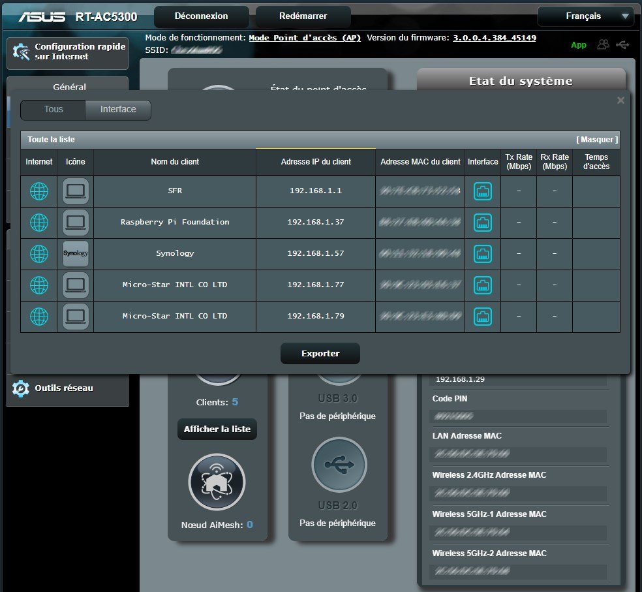Click wired interface icon for 192.168.1.77
Screen dimensions: 642x592
click(483, 285)
